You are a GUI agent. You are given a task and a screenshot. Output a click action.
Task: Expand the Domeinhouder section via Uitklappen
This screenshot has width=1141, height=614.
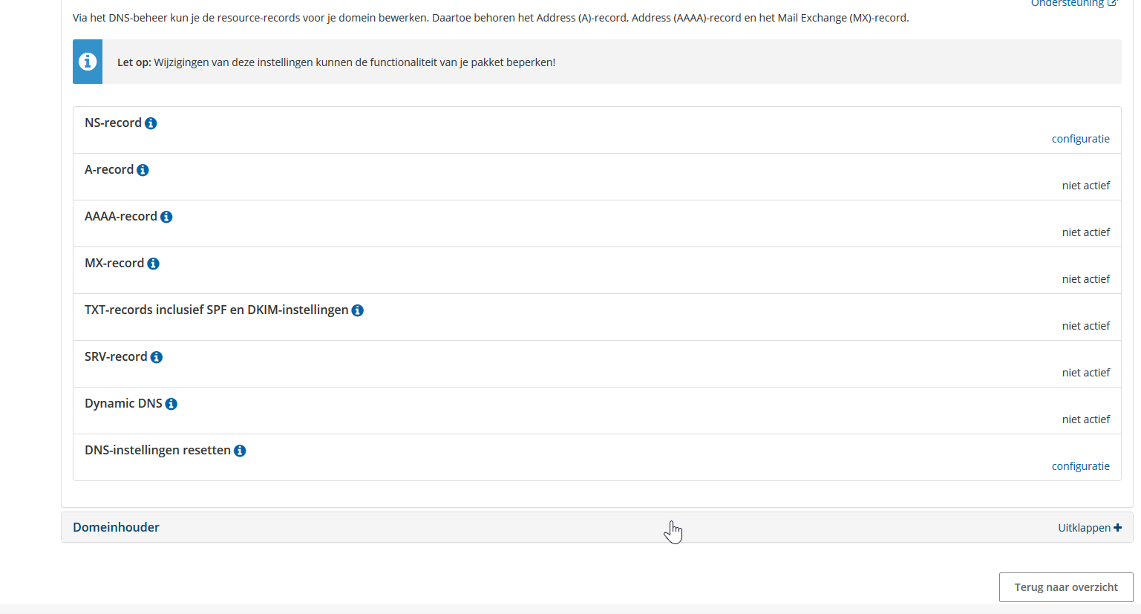coord(1089,528)
